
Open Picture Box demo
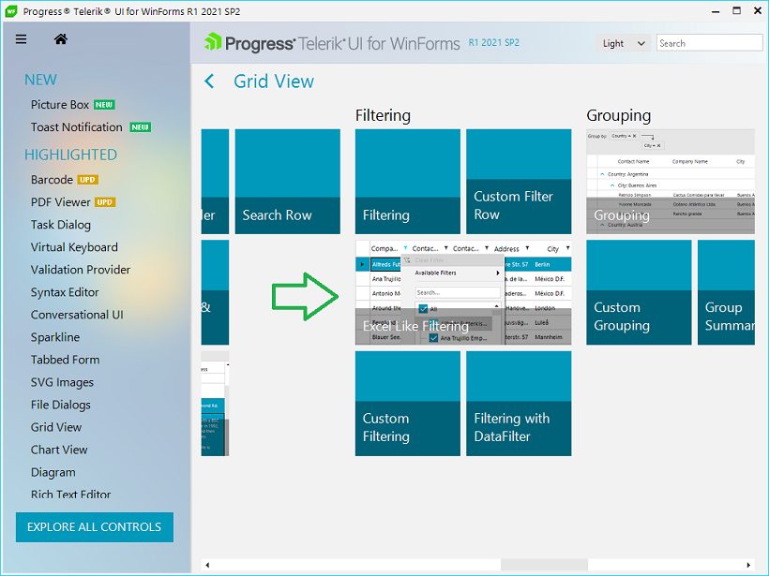[x=60, y=105]
